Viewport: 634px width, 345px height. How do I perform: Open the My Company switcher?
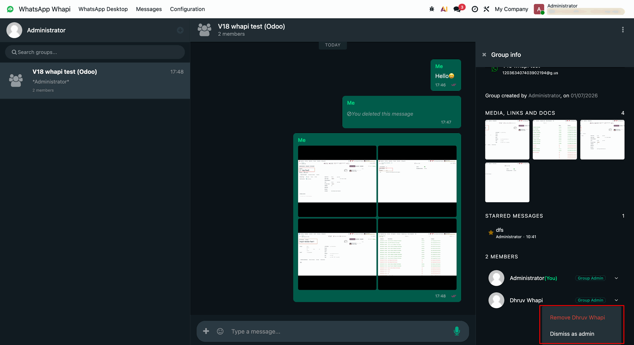511,9
